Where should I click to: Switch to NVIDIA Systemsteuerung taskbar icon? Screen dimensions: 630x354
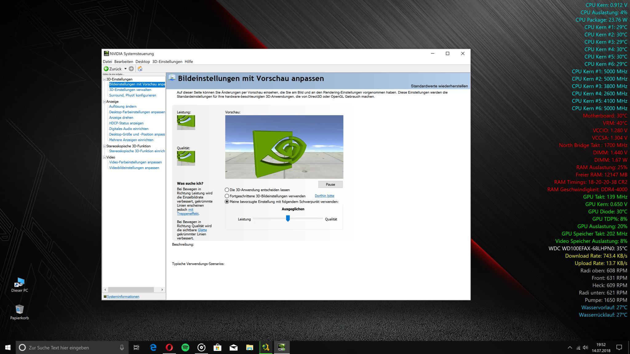(x=281, y=348)
